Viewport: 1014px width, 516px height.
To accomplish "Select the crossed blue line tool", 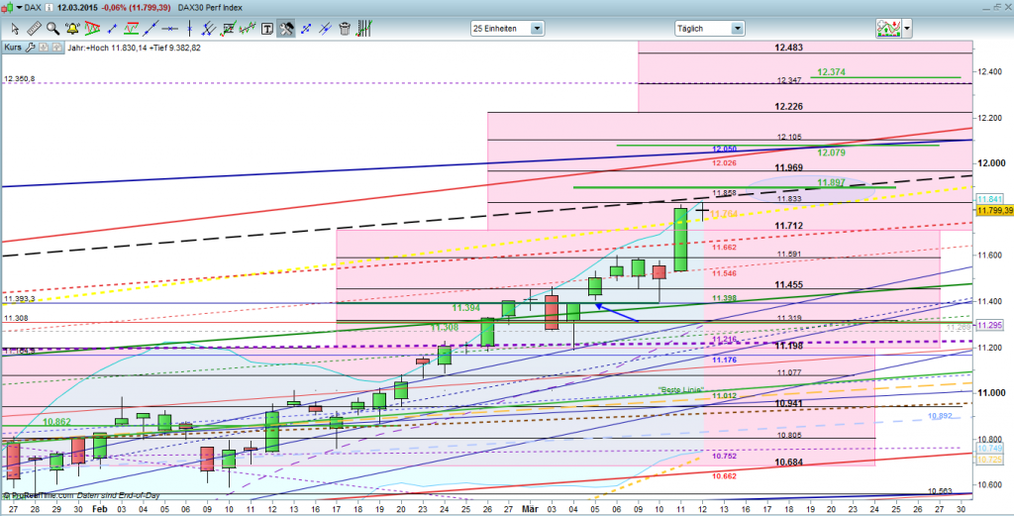I will [x=325, y=29].
